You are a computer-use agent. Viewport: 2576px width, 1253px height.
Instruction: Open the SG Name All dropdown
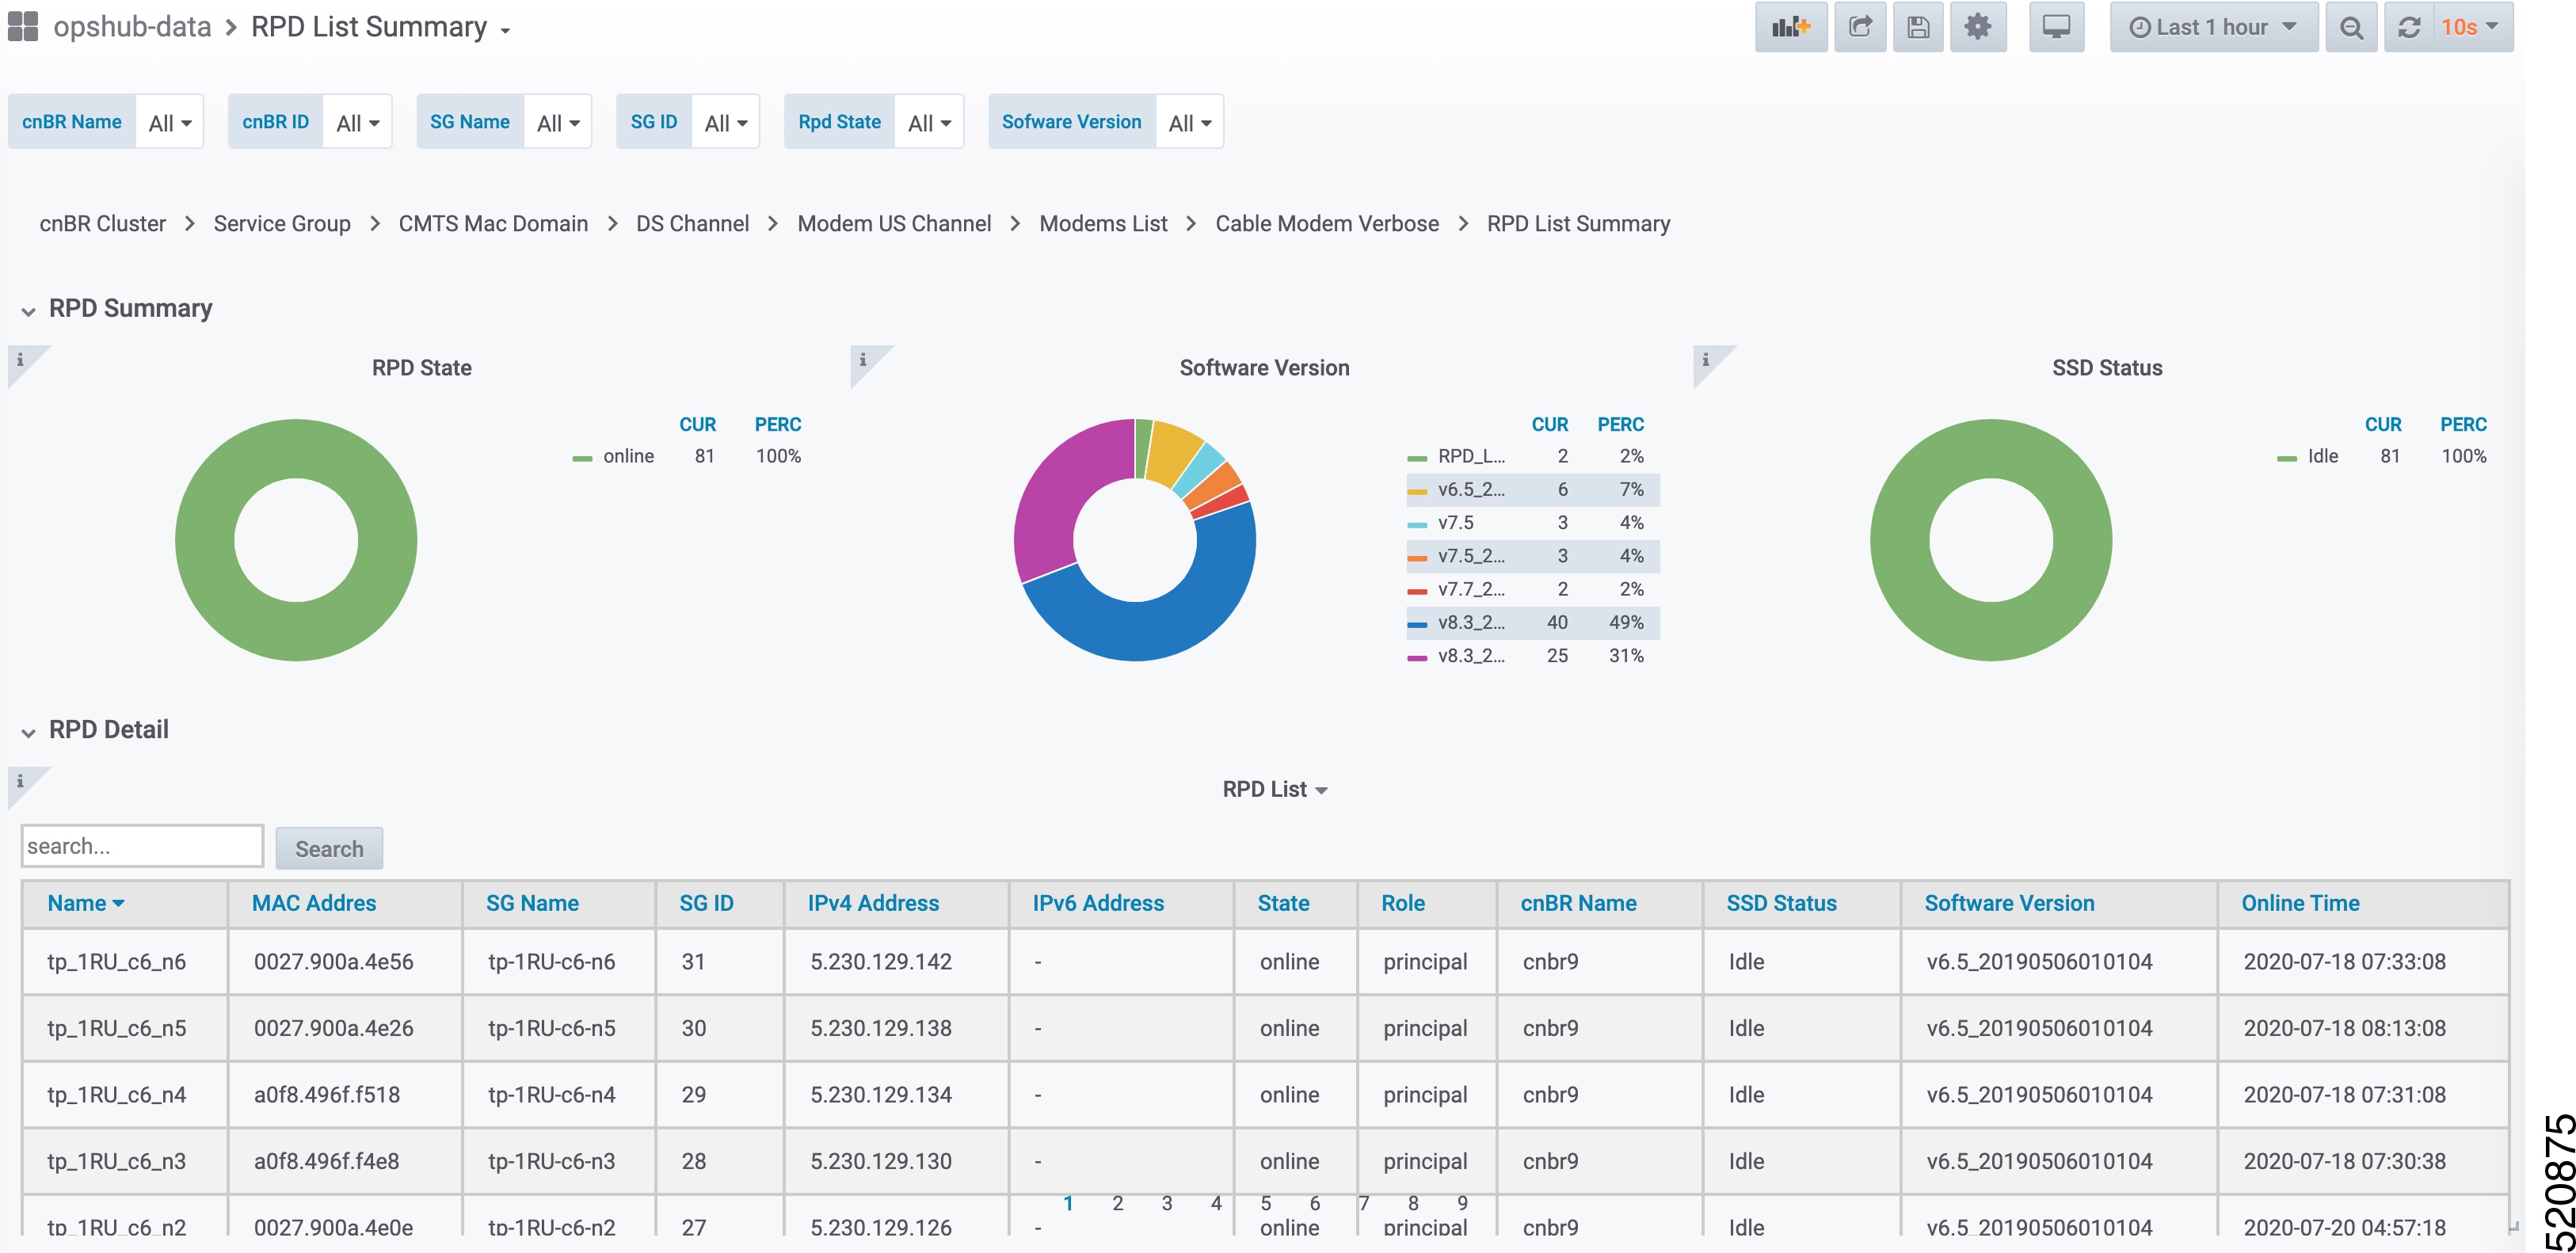(558, 122)
